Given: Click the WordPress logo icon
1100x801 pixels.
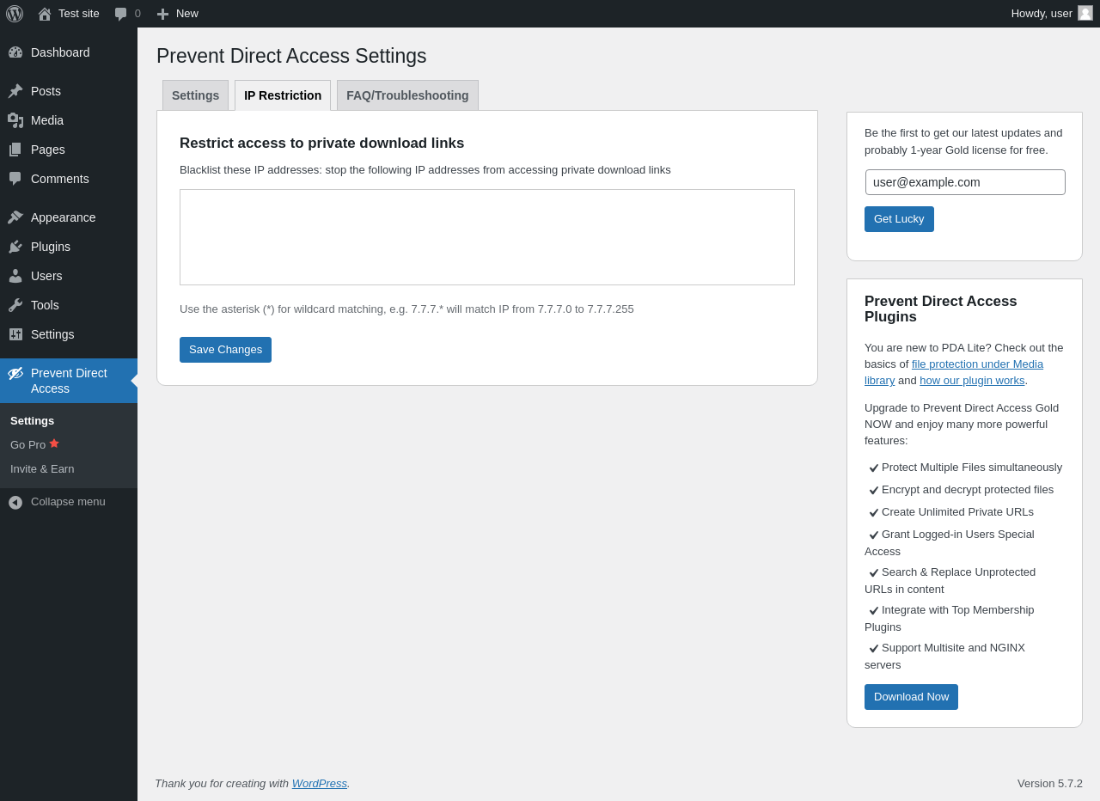Looking at the screenshot, I should coord(15,14).
